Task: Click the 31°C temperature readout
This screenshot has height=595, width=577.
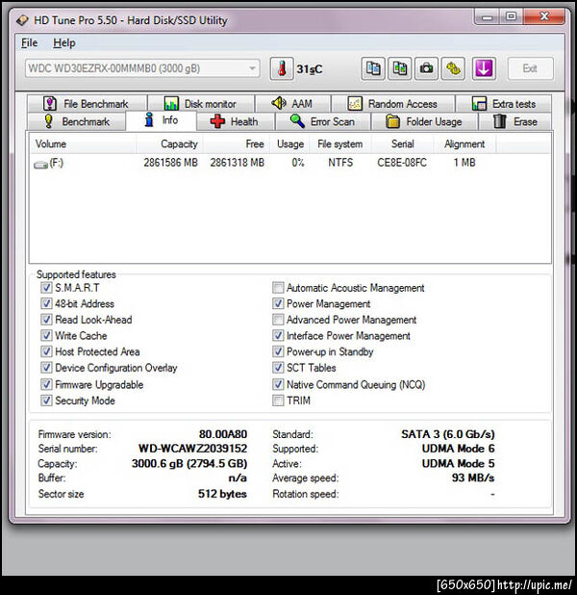Action: tap(310, 69)
